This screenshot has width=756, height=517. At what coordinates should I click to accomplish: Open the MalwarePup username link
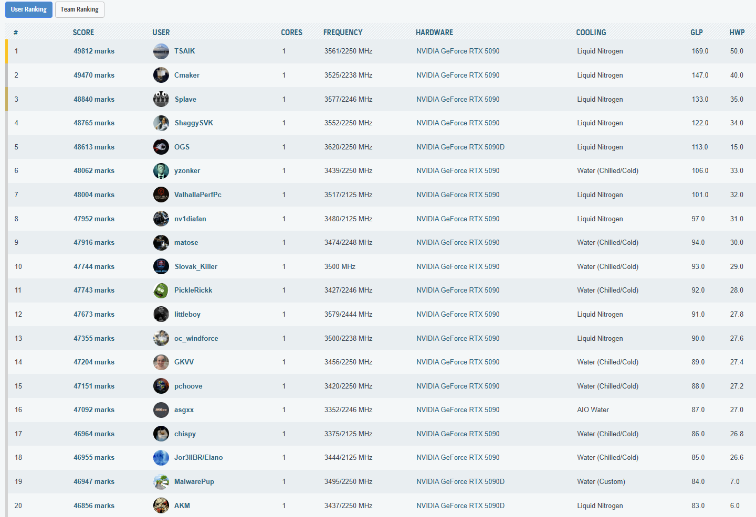pyautogui.click(x=194, y=482)
